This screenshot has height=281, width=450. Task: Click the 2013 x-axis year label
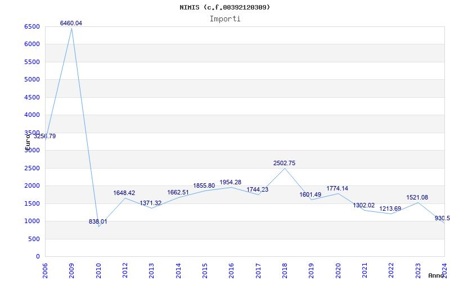click(x=151, y=271)
